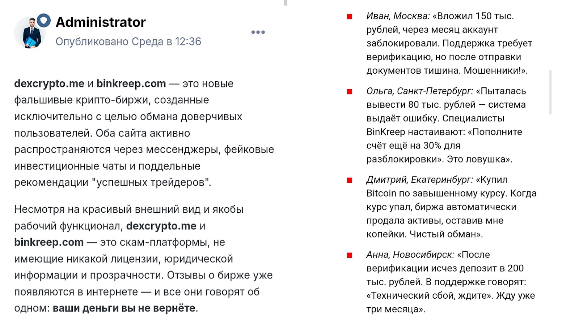Click the red bullet beside Ольга, Санкт-Петербург
Viewport: 579px width, 325px height.
350,92
